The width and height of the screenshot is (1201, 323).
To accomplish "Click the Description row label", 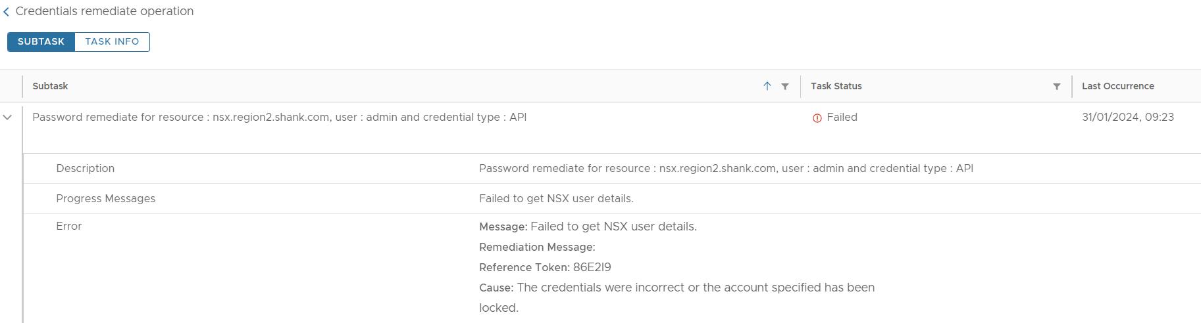I will coord(86,168).
